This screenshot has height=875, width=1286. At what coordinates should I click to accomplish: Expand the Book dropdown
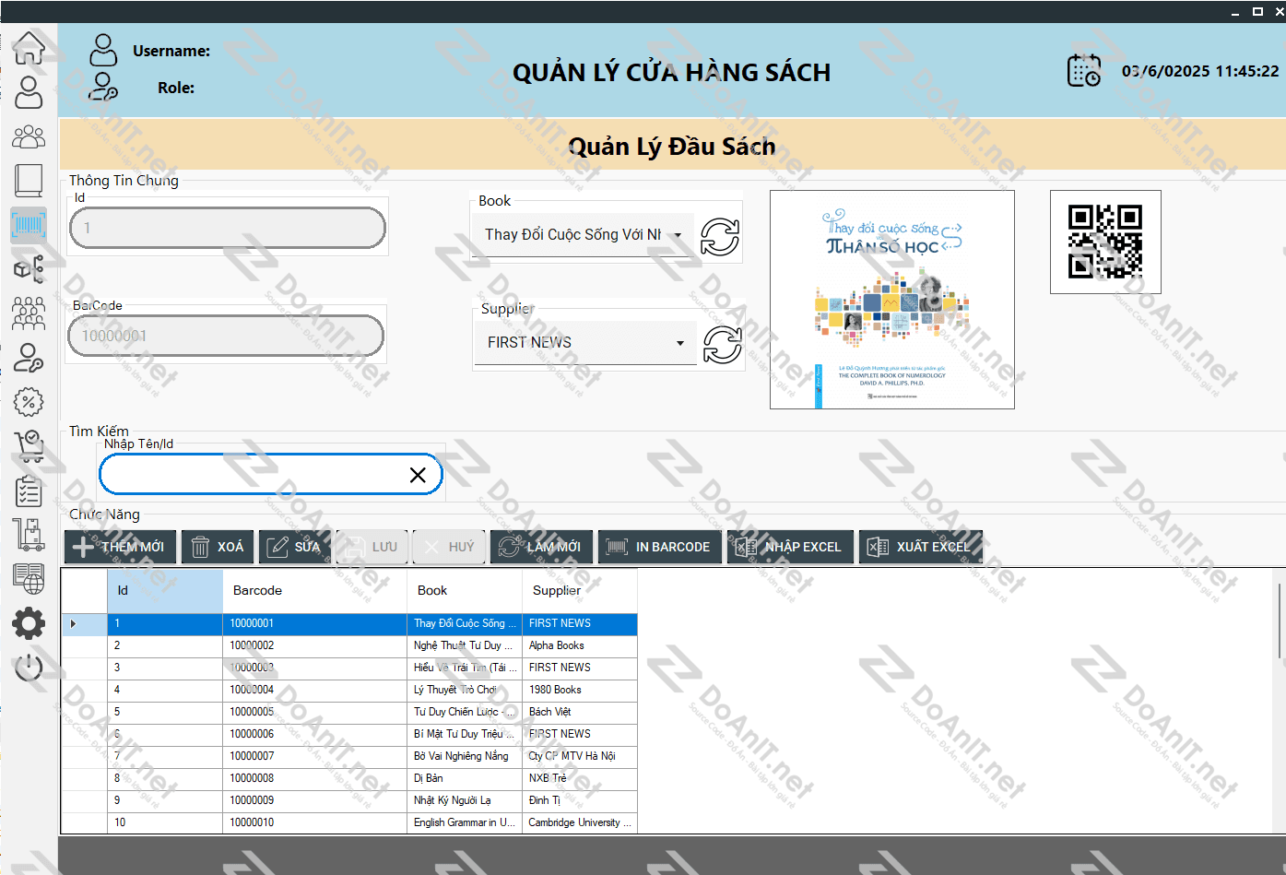[x=678, y=235]
